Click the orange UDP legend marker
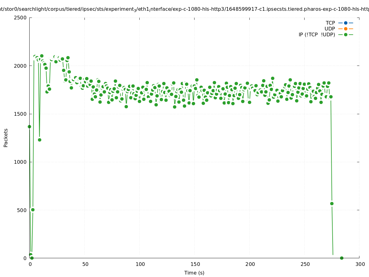Image resolution: width=369 pixels, height=277 pixels. (346, 29)
